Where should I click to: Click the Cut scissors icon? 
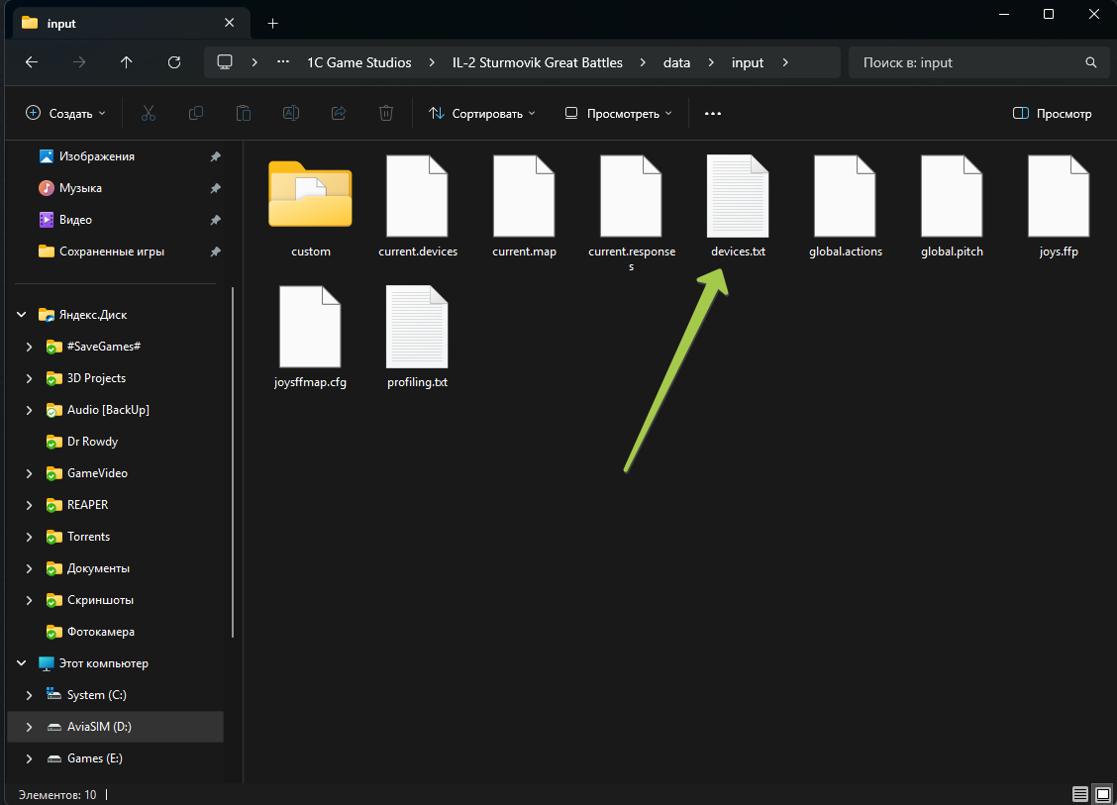tap(149, 114)
